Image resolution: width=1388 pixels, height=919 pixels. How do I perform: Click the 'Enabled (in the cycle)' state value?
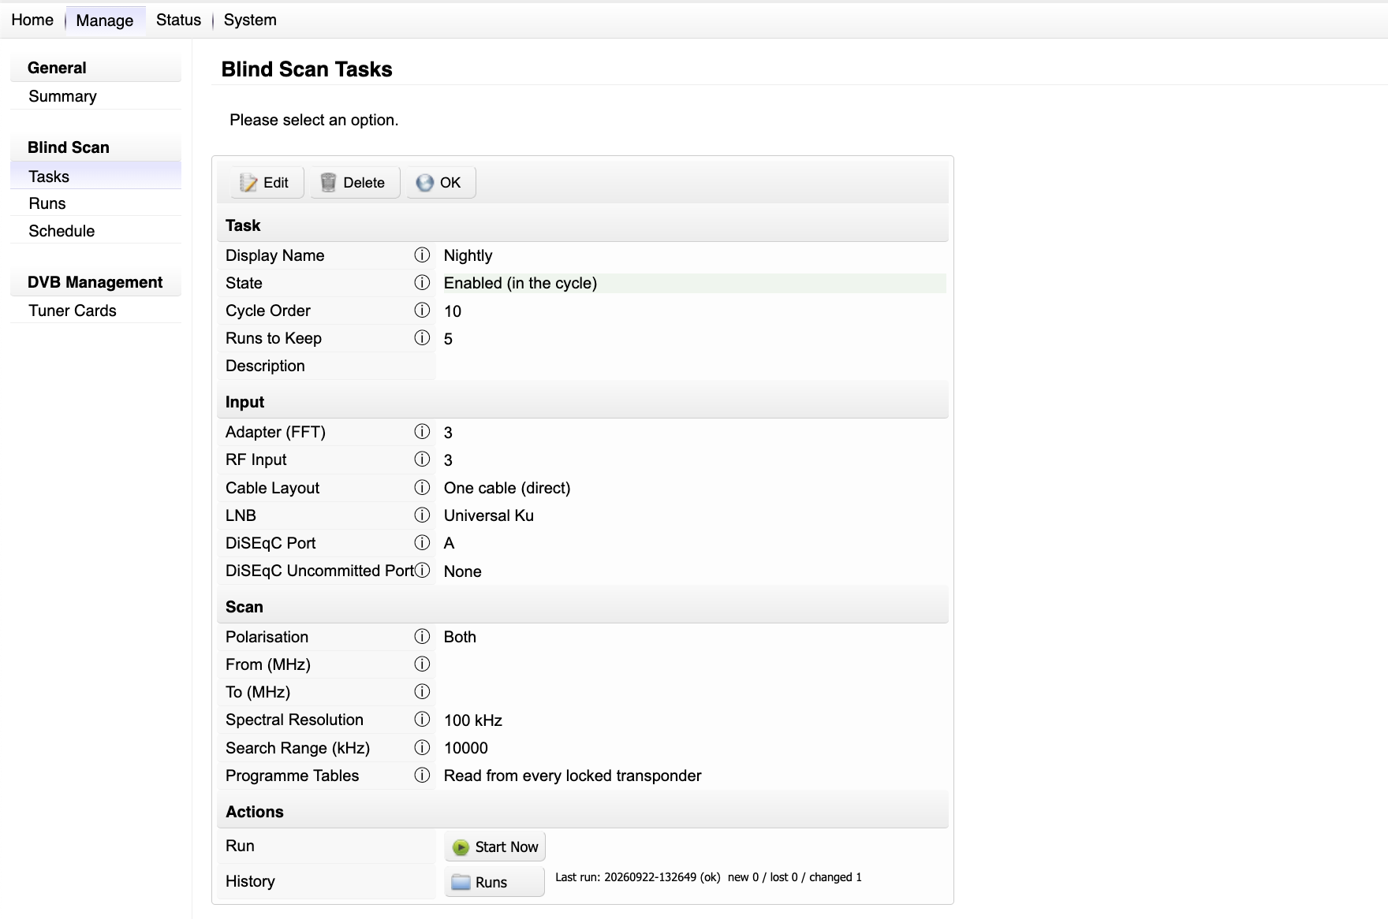pyautogui.click(x=520, y=283)
